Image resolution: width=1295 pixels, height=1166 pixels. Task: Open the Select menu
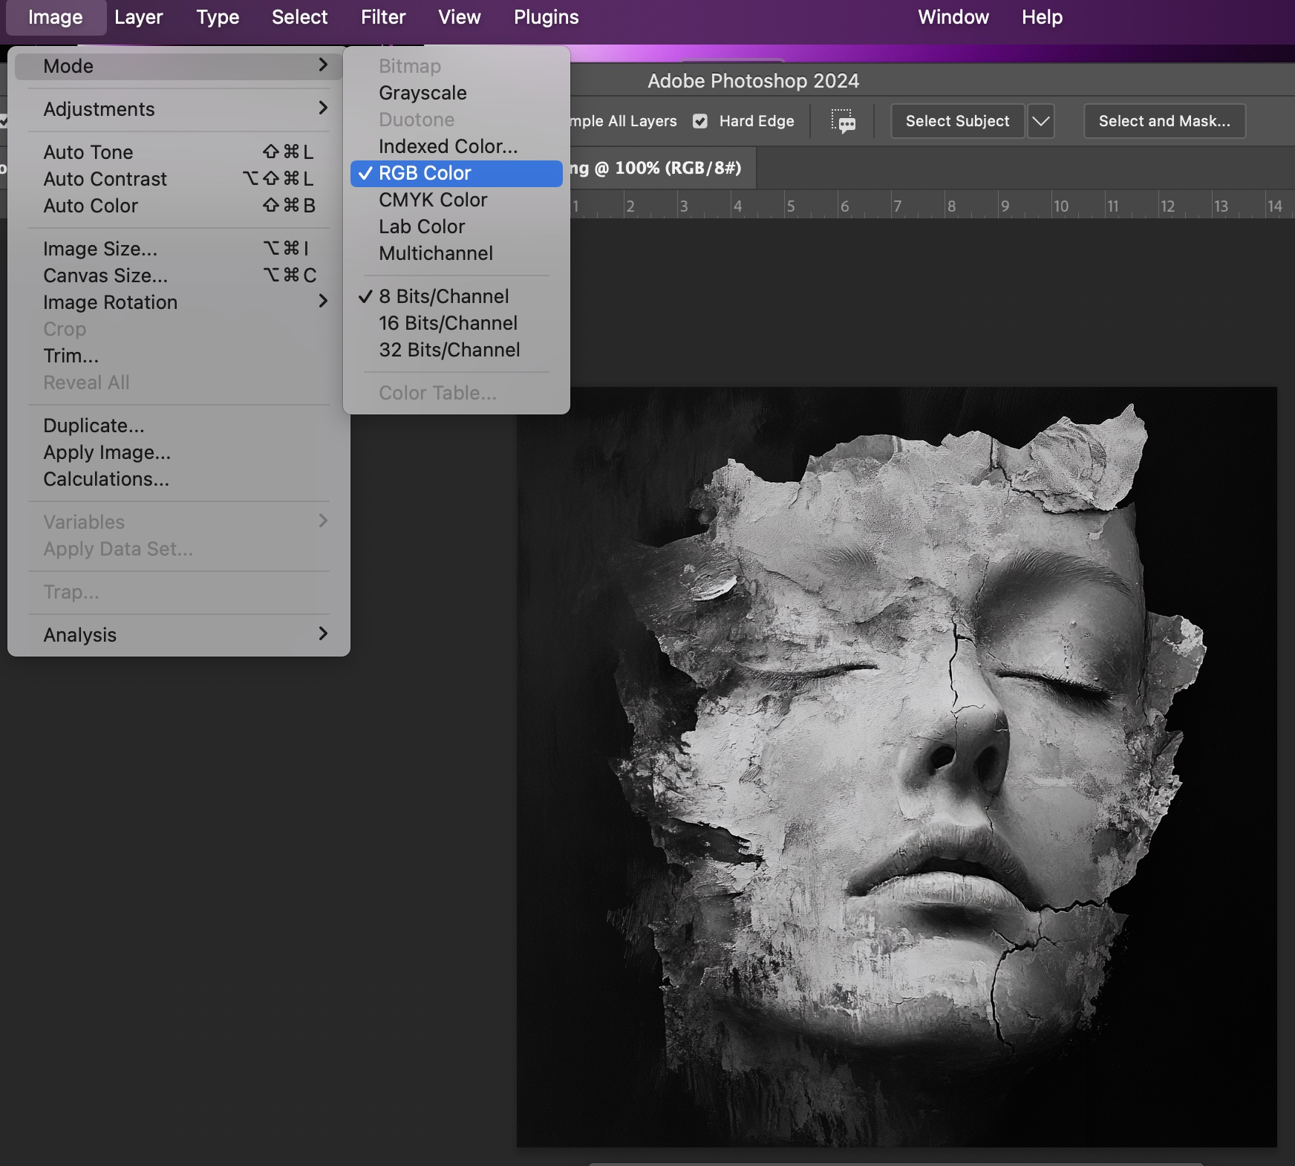(x=299, y=17)
